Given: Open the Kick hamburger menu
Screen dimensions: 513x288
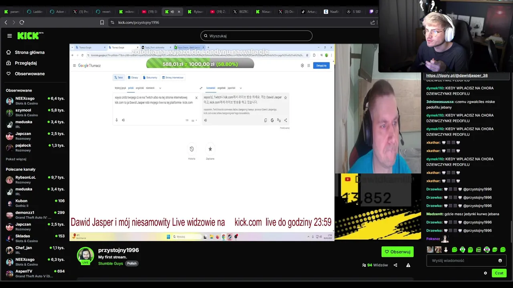Looking at the screenshot, I should 10,36.
